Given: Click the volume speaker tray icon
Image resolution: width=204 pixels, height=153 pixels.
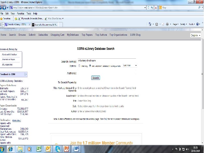Looking at the screenshot, I should 187,149.
